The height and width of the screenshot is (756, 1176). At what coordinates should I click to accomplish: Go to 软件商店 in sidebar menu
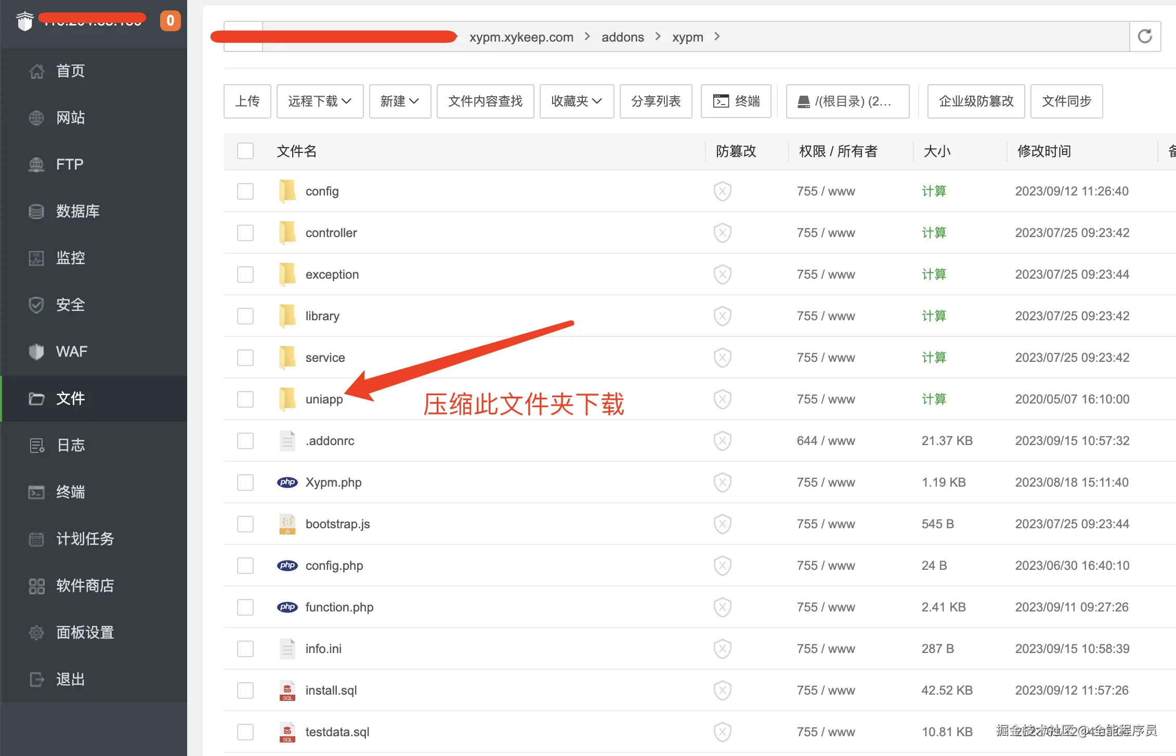pyautogui.click(x=85, y=585)
